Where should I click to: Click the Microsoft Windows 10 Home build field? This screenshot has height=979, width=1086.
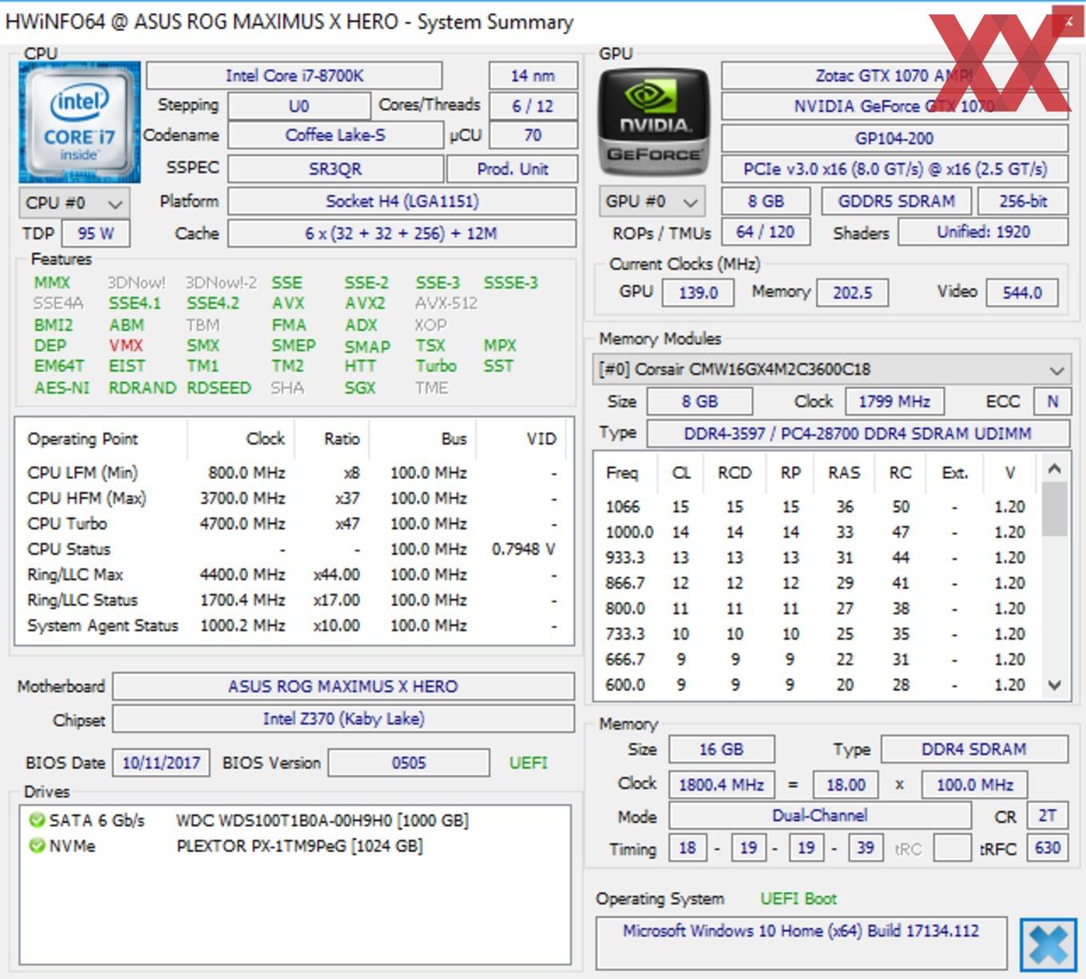coord(801,944)
